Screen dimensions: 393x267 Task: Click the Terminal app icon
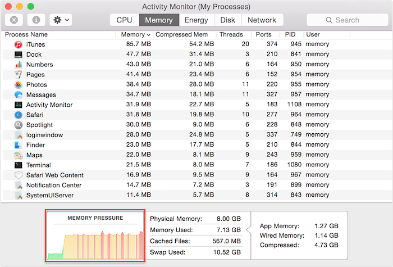click(x=19, y=165)
